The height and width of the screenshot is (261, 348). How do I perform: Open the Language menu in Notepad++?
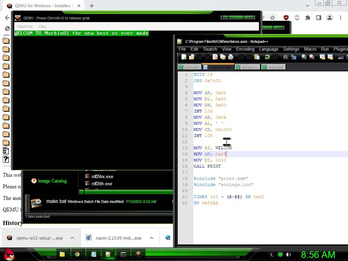coord(268,49)
